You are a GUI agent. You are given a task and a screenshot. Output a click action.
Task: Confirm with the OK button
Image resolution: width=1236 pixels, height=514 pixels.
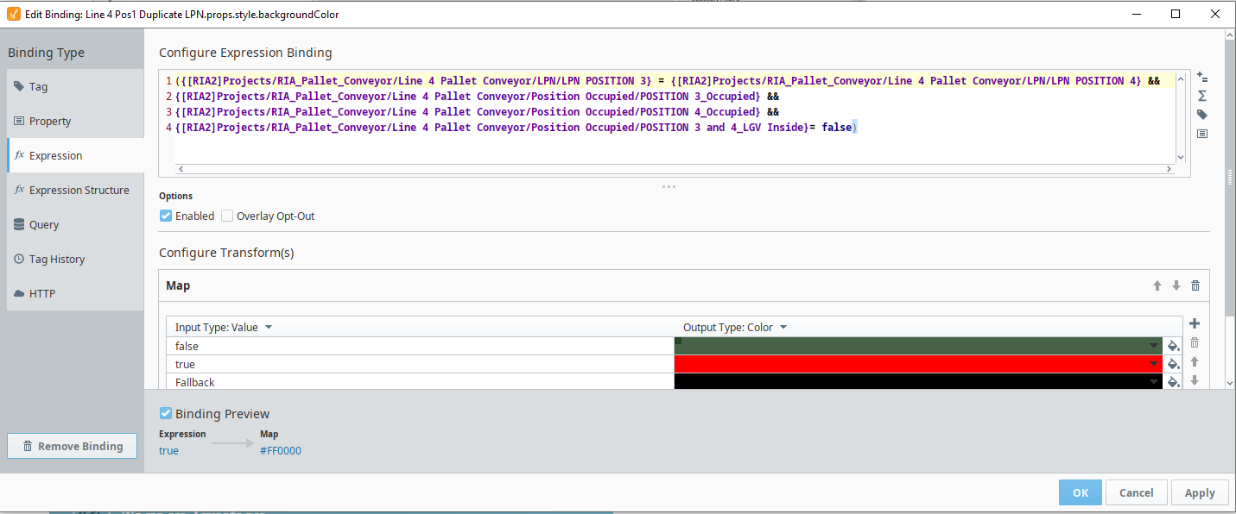point(1080,492)
